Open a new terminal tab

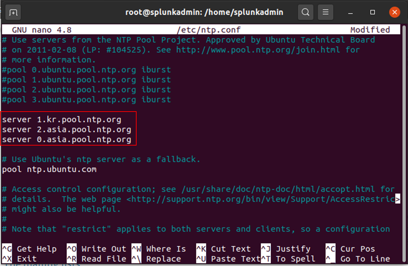coord(13,12)
